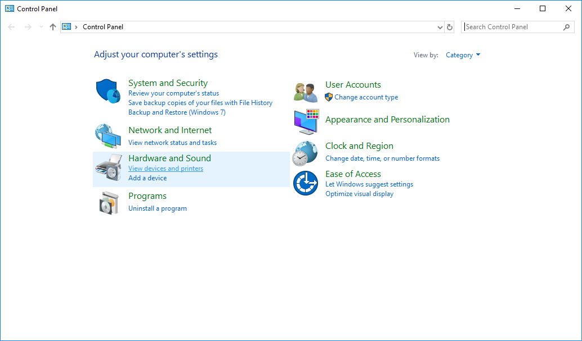Image resolution: width=582 pixels, height=341 pixels.
Task: Go up one level with the up arrow
Action: [53, 27]
